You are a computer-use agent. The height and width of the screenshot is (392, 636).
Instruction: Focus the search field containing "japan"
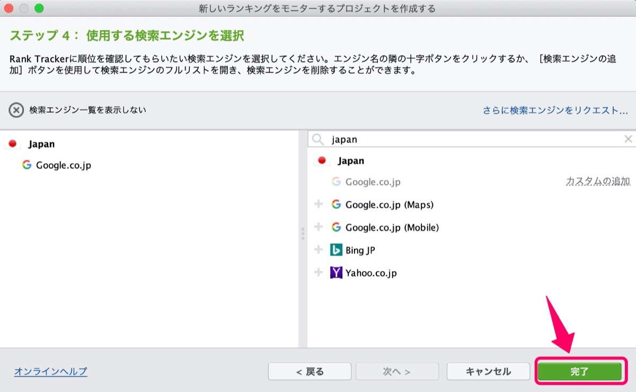(x=472, y=139)
